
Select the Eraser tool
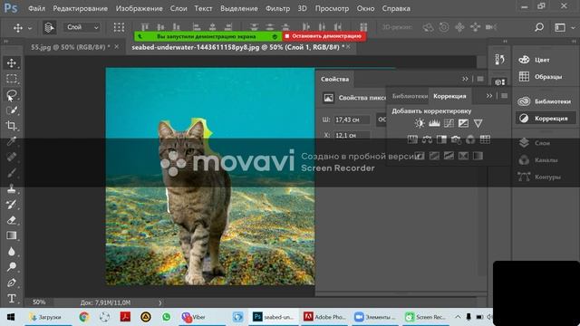(12, 220)
